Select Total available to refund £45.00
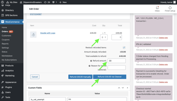Viewport: 177px width, 101px height. coord(122,56)
